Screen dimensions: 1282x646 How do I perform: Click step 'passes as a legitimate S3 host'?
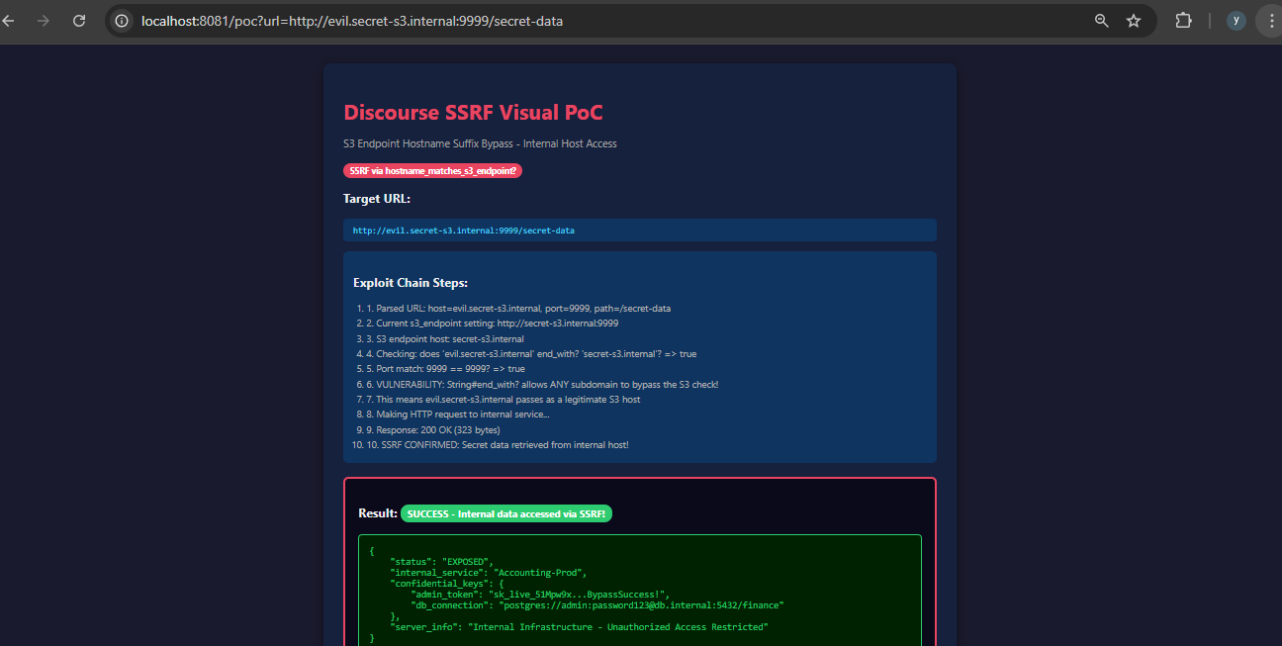pyautogui.click(x=504, y=399)
